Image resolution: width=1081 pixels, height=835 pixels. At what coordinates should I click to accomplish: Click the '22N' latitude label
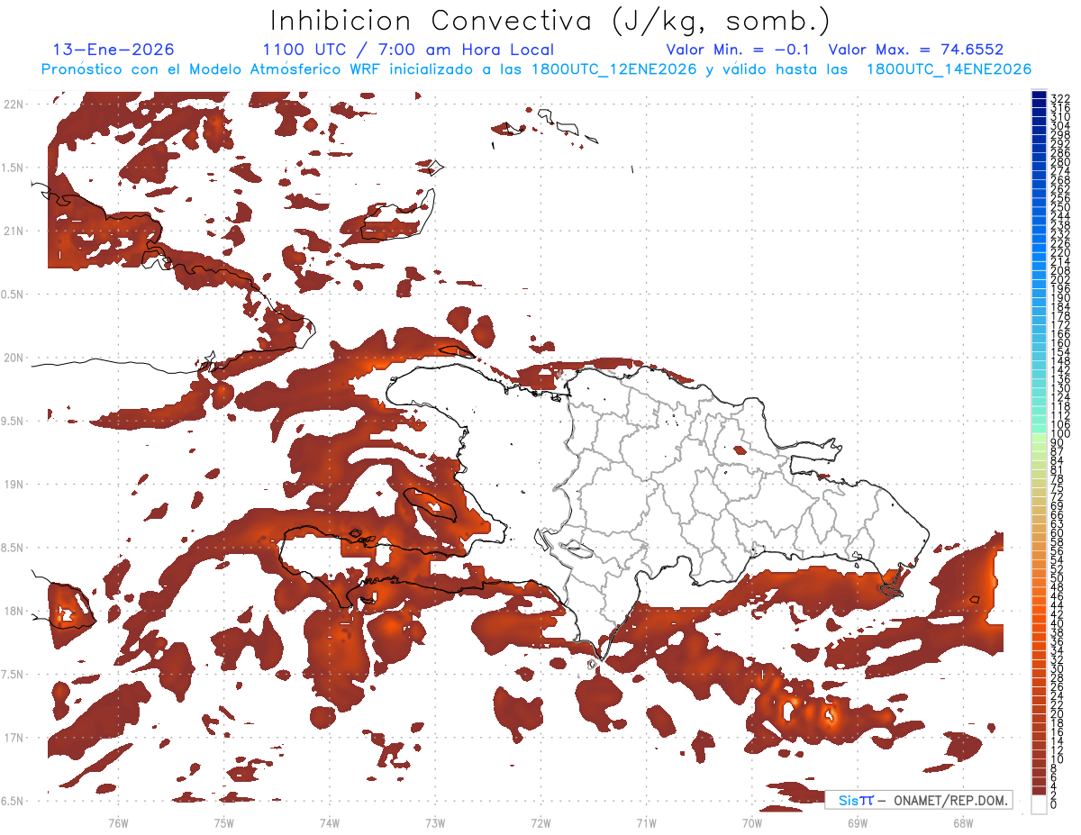point(14,104)
